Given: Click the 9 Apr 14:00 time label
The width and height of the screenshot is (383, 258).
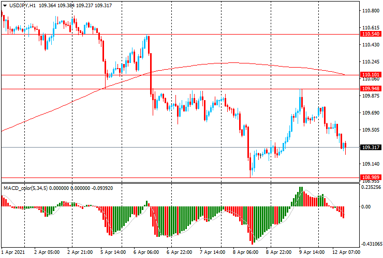Looking at the screenshot, I should (x=312, y=252).
